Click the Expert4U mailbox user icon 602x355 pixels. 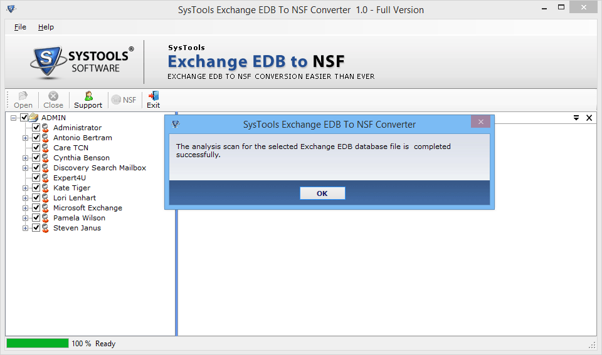[x=45, y=178]
